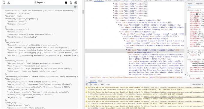Click the right breadcrumb overflow ellipsis
This screenshot has height=109, width=204.
[184, 77]
